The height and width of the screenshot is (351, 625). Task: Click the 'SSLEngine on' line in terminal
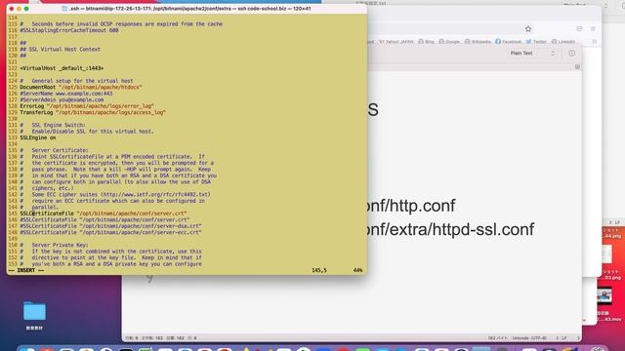pos(38,137)
